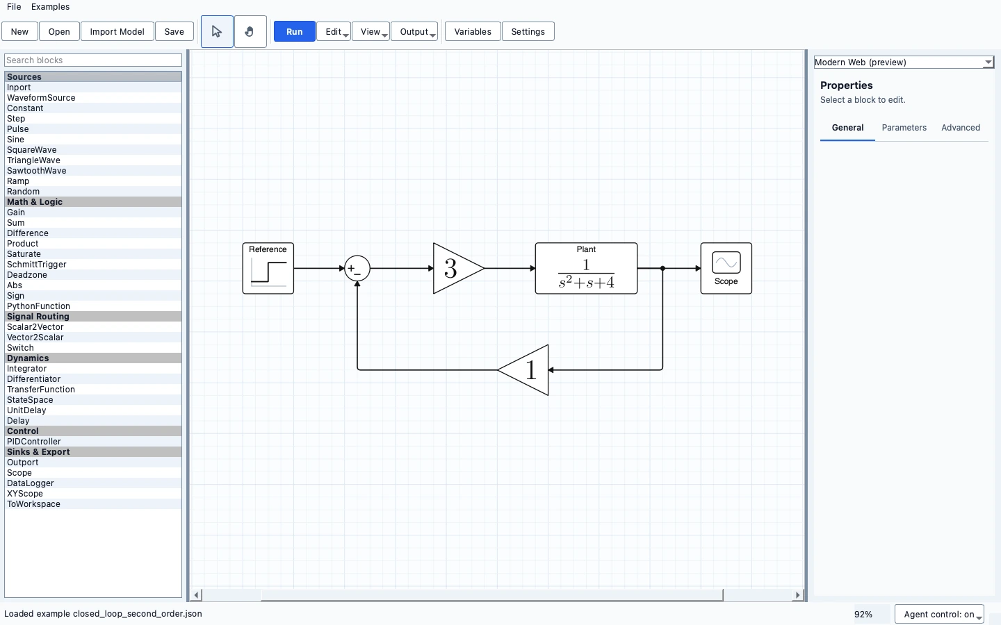Open the Modern Web (preview) theme dropdown
The image size is (1001, 625).
tap(904, 62)
